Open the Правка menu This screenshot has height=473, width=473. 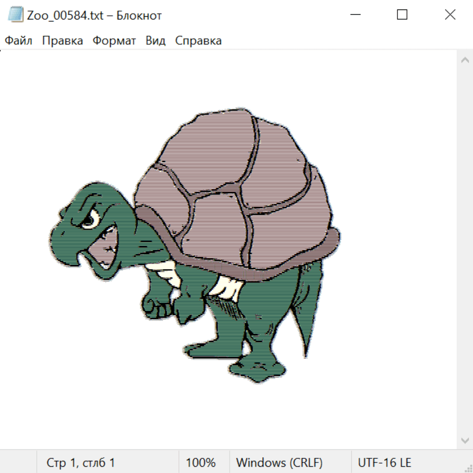point(63,41)
